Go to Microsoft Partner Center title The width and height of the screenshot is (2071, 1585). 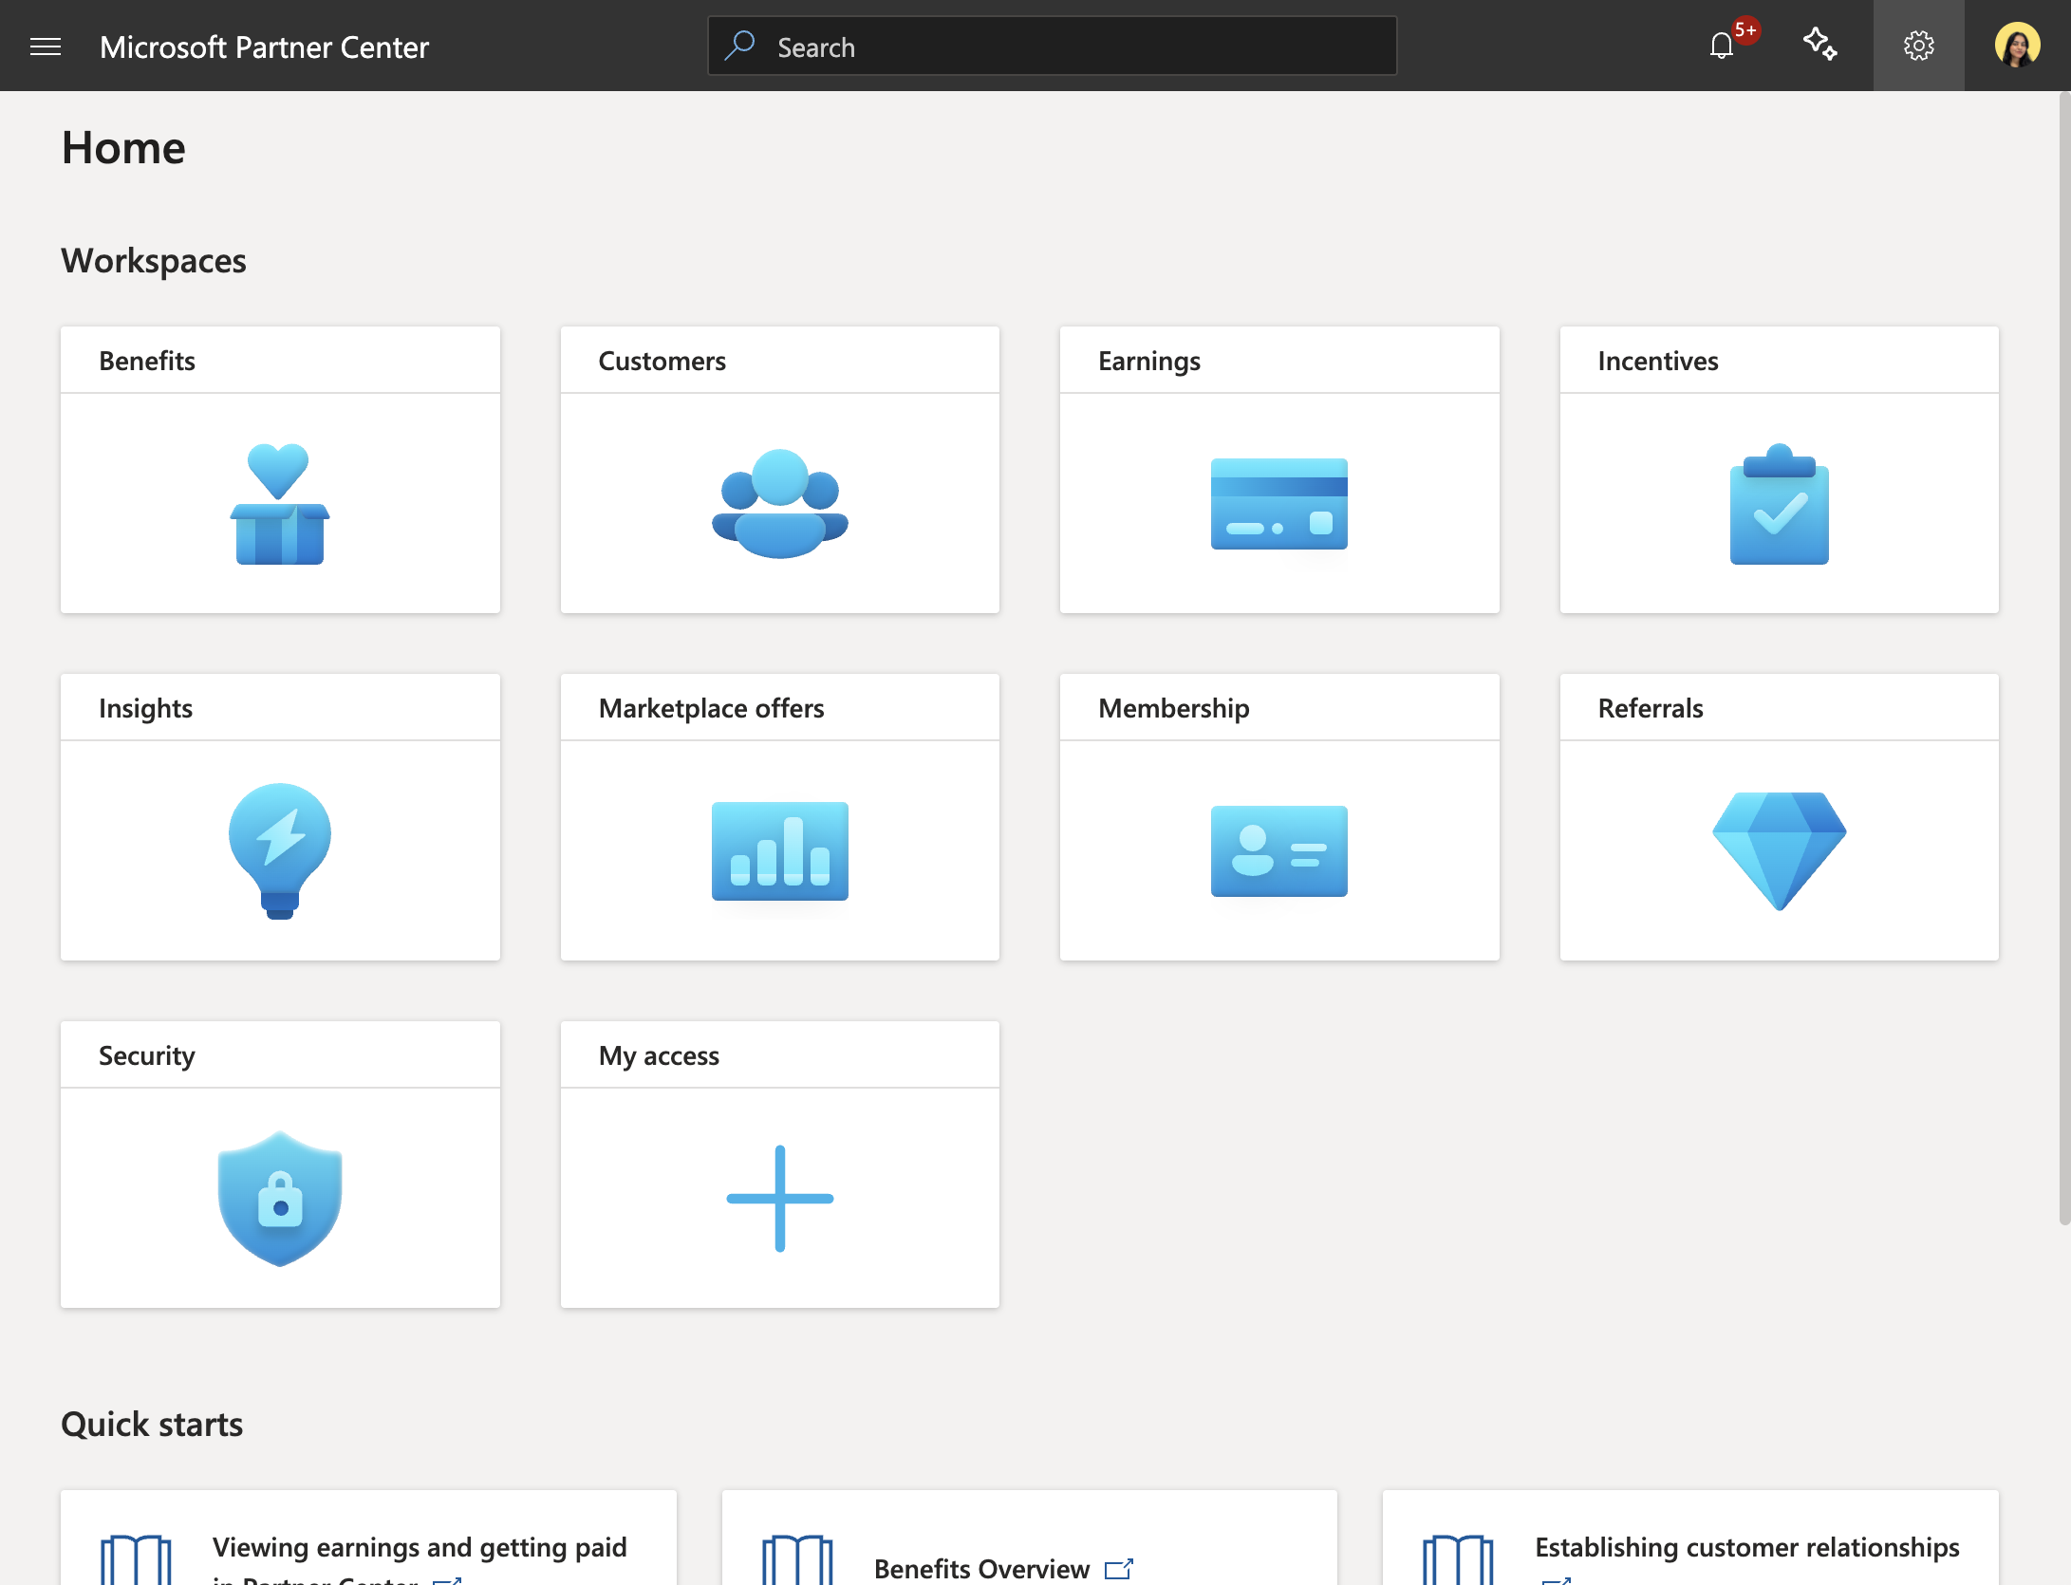click(264, 47)
